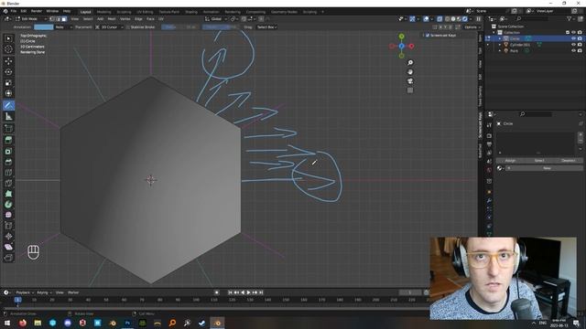
Task: Select the Loop Cut tool
Action: [8, 173]
